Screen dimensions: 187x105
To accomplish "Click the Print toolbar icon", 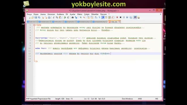I will [x=49, y=17].
